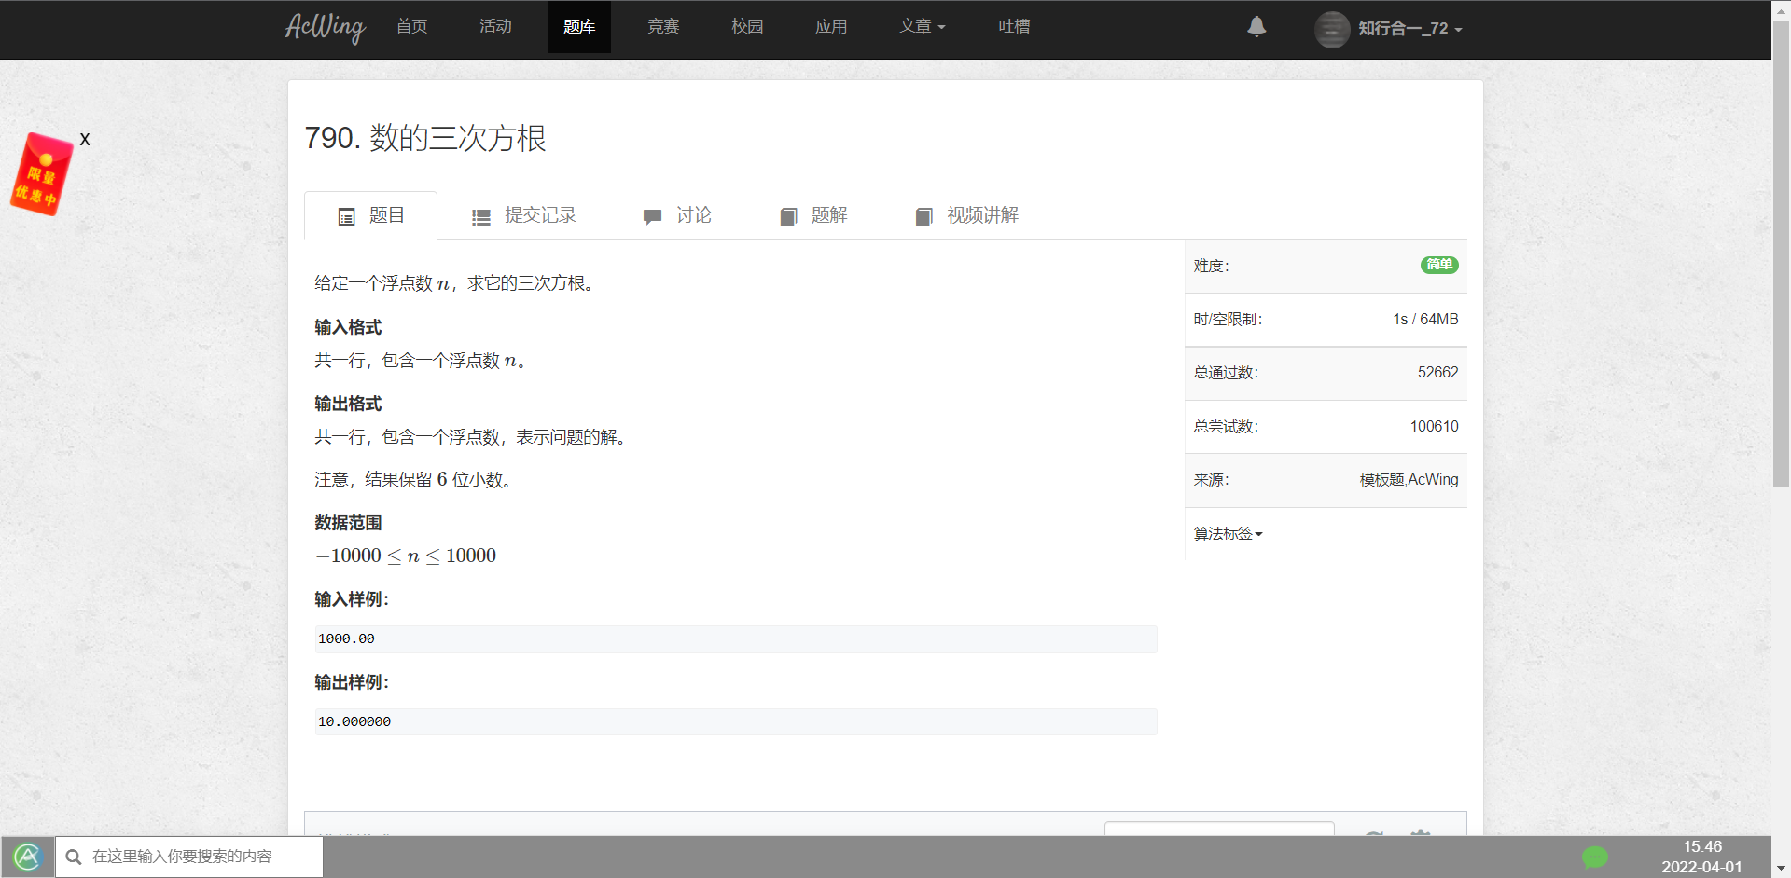Open the 知行合一_72 account dropdown
Image resolution: width=1791 pixels, height=878 pixels.
click(1405, 28)
